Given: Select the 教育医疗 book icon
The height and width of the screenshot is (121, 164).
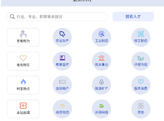Looking at the screenshot, I should tap(62, 58).
